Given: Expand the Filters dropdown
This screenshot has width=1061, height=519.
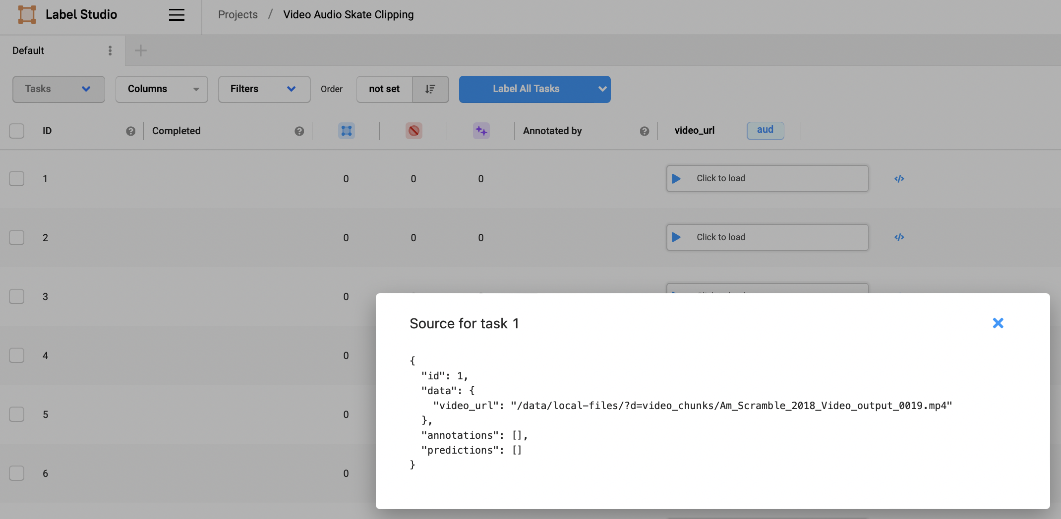Looking at the screenshot, I should 264,89.
